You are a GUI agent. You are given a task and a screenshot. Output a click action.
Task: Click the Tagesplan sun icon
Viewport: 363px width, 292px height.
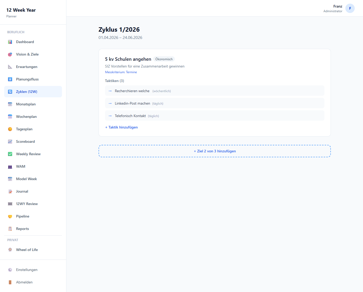pyautogui.click(x=10, y=129)
